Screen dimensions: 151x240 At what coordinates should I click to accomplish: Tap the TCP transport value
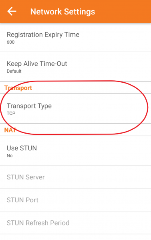pyautogui.click(x=11, y=114)
